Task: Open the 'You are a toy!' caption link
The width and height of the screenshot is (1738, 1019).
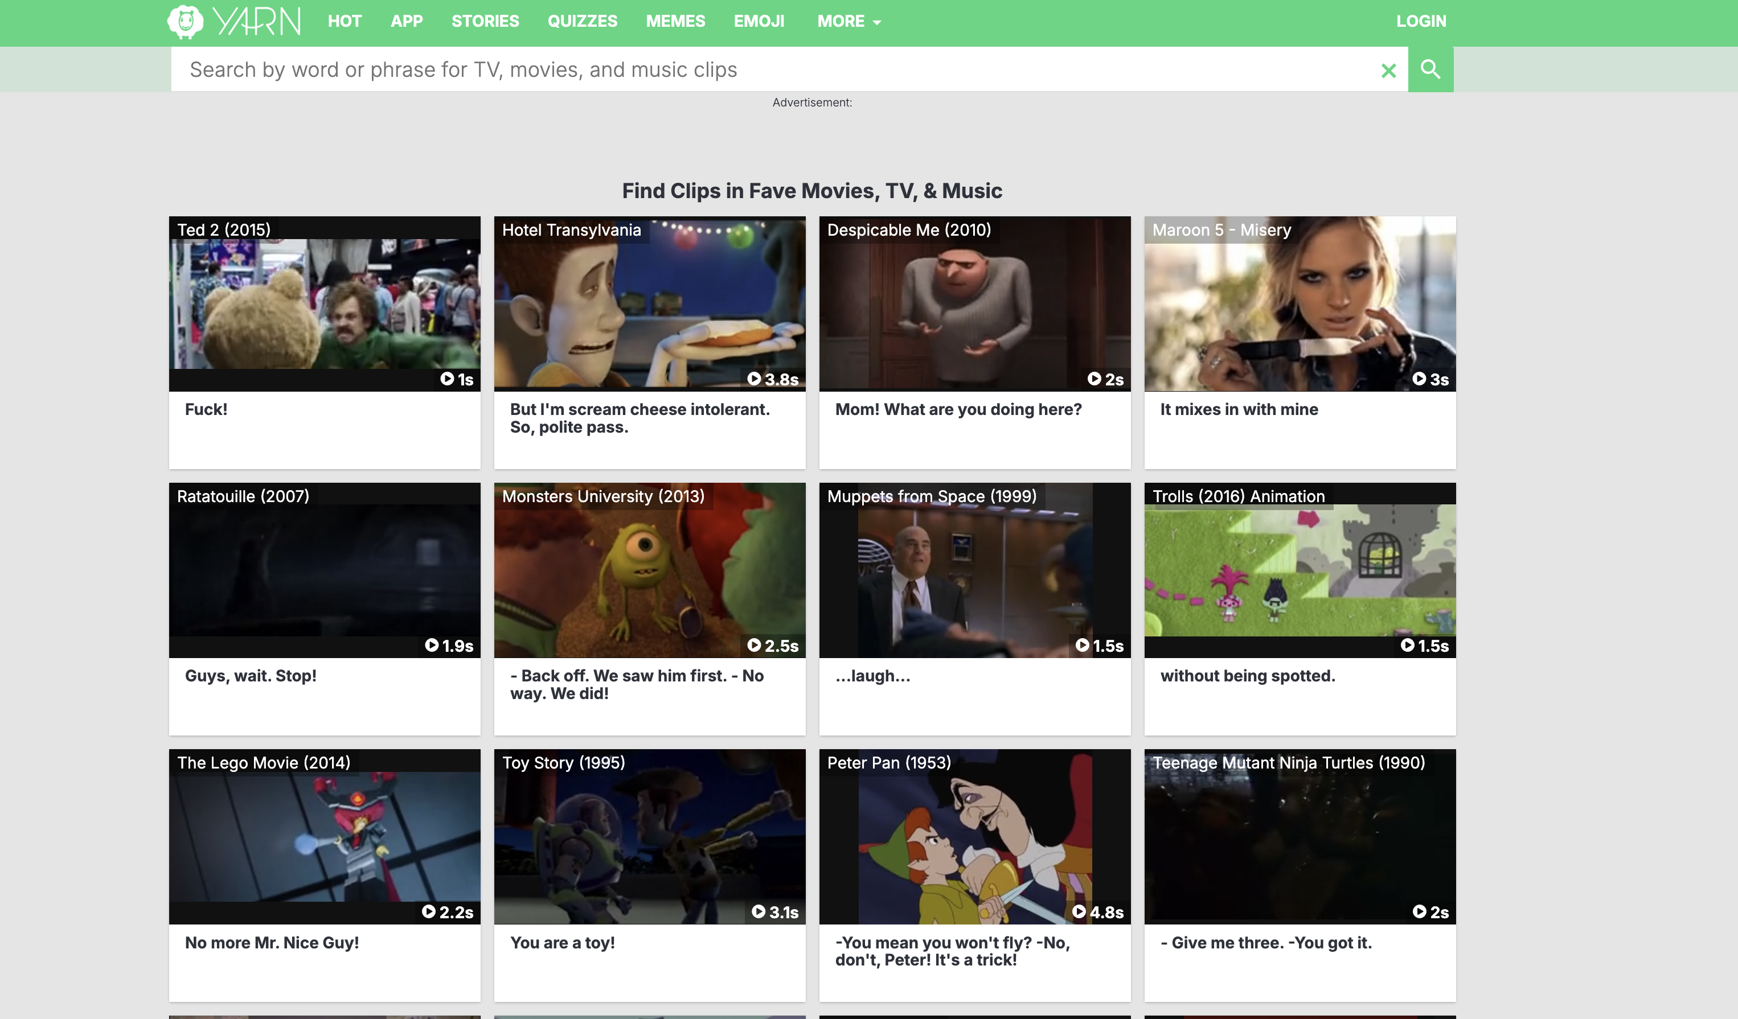Action: pos(562,943)
